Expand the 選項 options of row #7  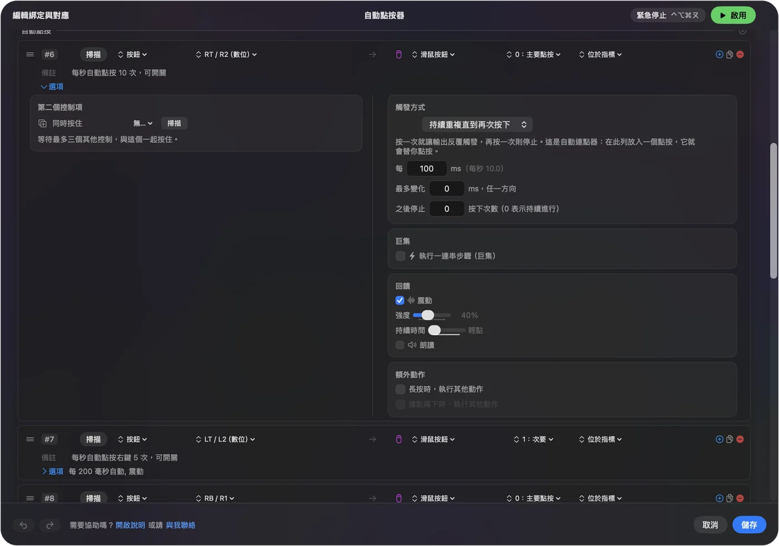pyautogui.click(x=52, y=471)
